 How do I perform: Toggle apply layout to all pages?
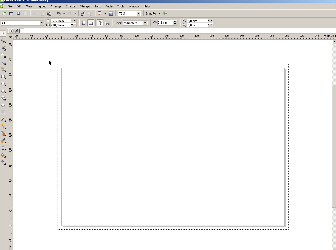(100, 23)
